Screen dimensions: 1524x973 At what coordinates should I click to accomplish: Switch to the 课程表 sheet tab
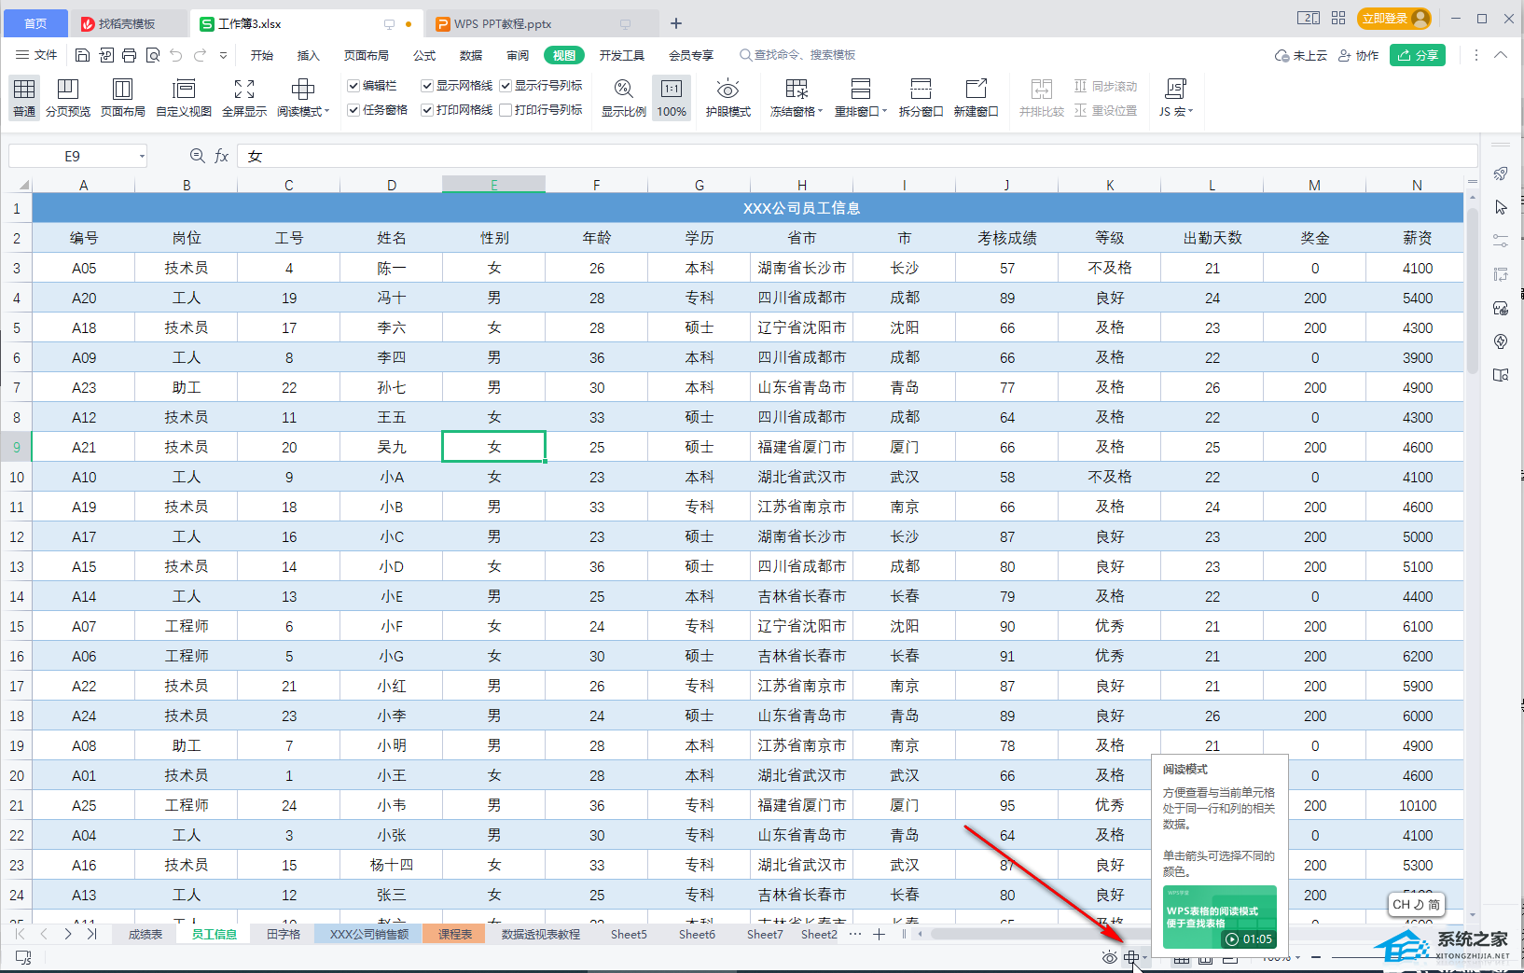(x=454, y=934)
